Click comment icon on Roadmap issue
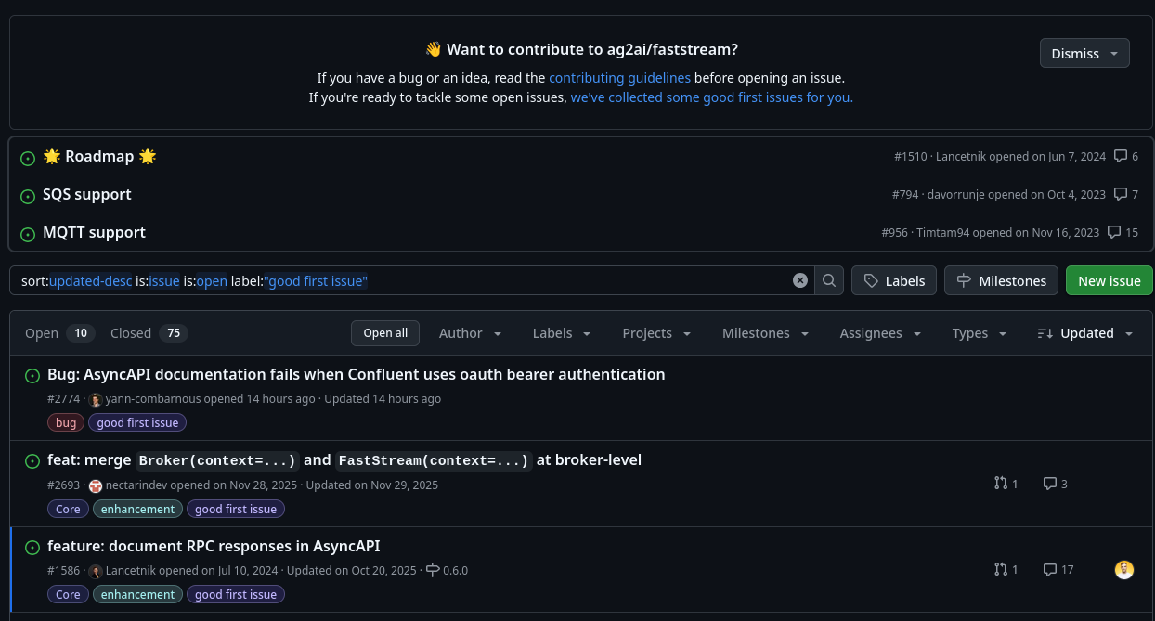Viewport: 1155px width, 621px height. (1121, 156)
